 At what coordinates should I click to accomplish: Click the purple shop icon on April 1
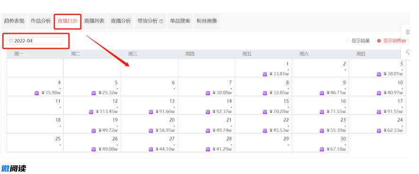[x=265, y=74]
